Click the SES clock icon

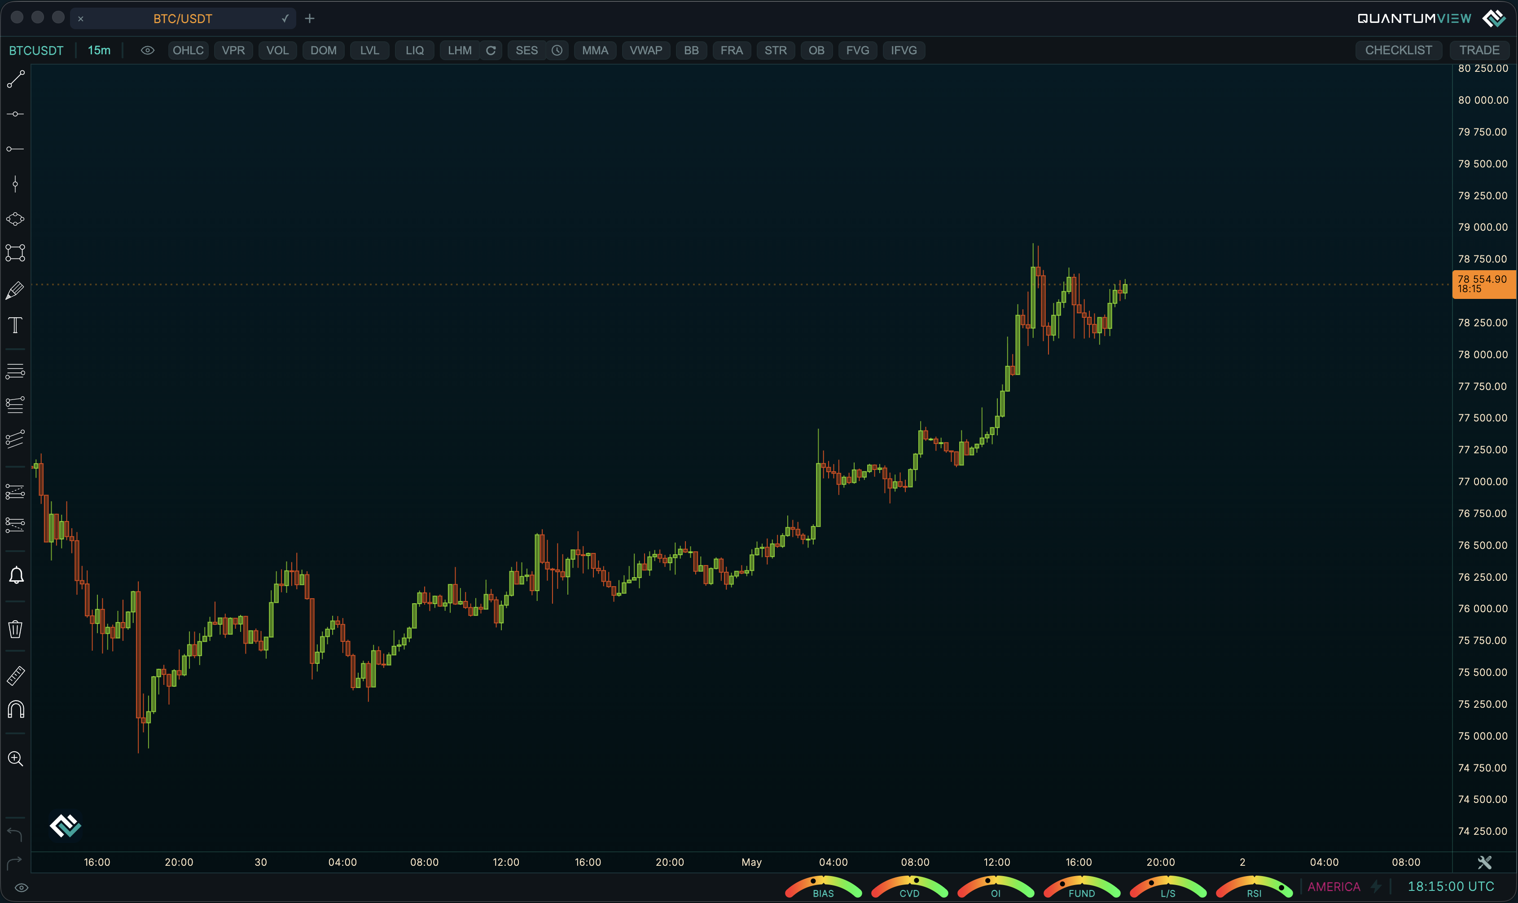coord(557,51)
